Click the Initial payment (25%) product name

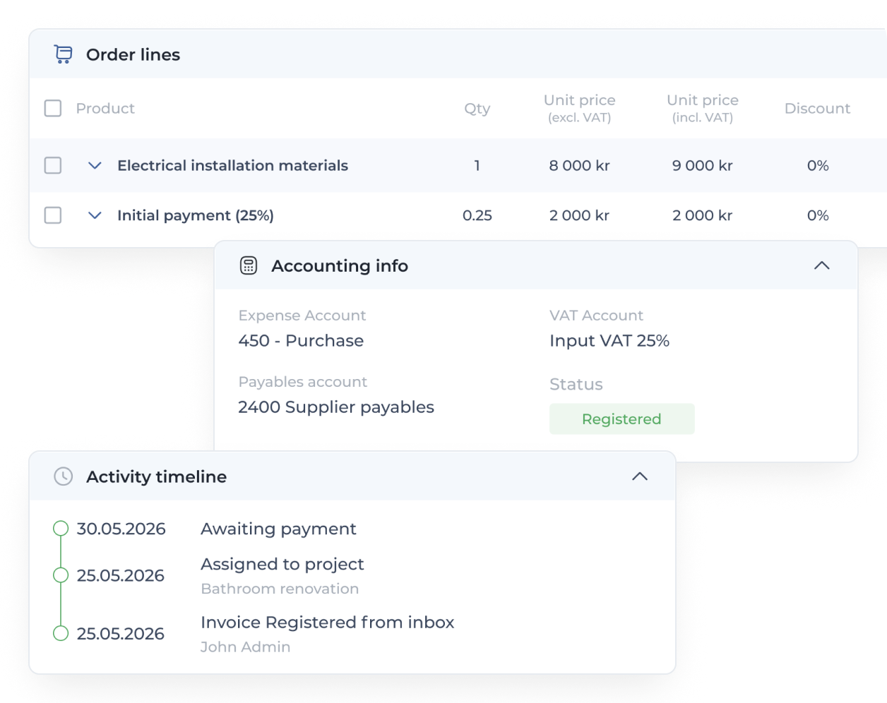(196, 215)
